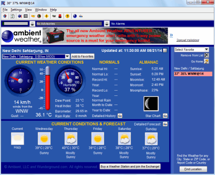Click the red siren alarm toolbar icon

click(60, 16)
